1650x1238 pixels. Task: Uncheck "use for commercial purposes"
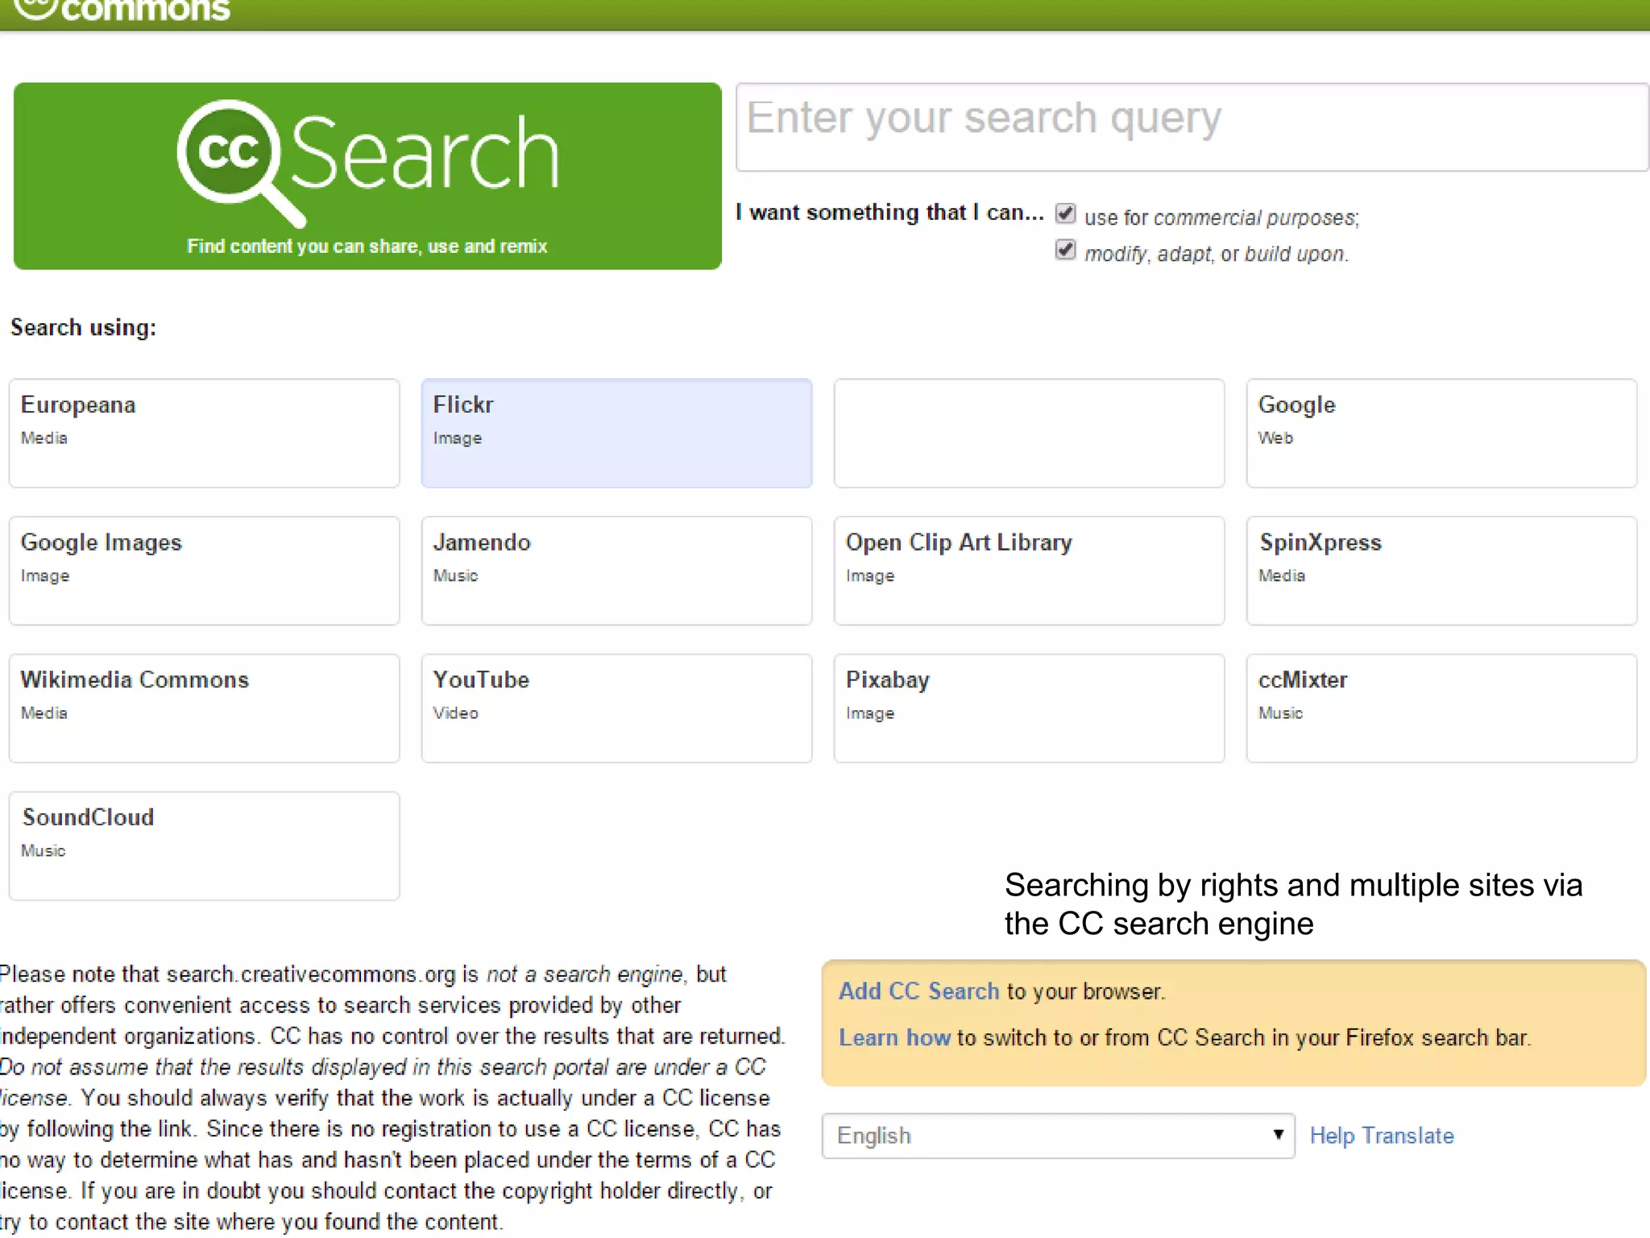point(1065,214)
